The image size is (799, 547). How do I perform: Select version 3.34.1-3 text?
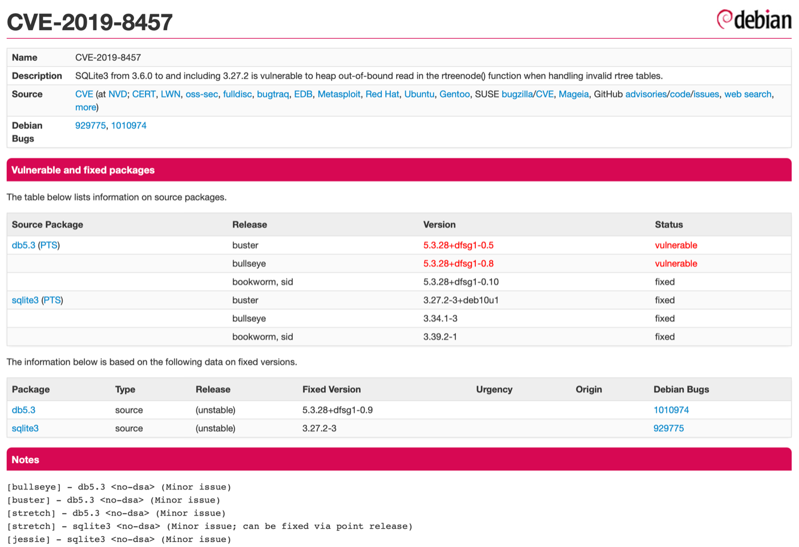pos(440,319)
